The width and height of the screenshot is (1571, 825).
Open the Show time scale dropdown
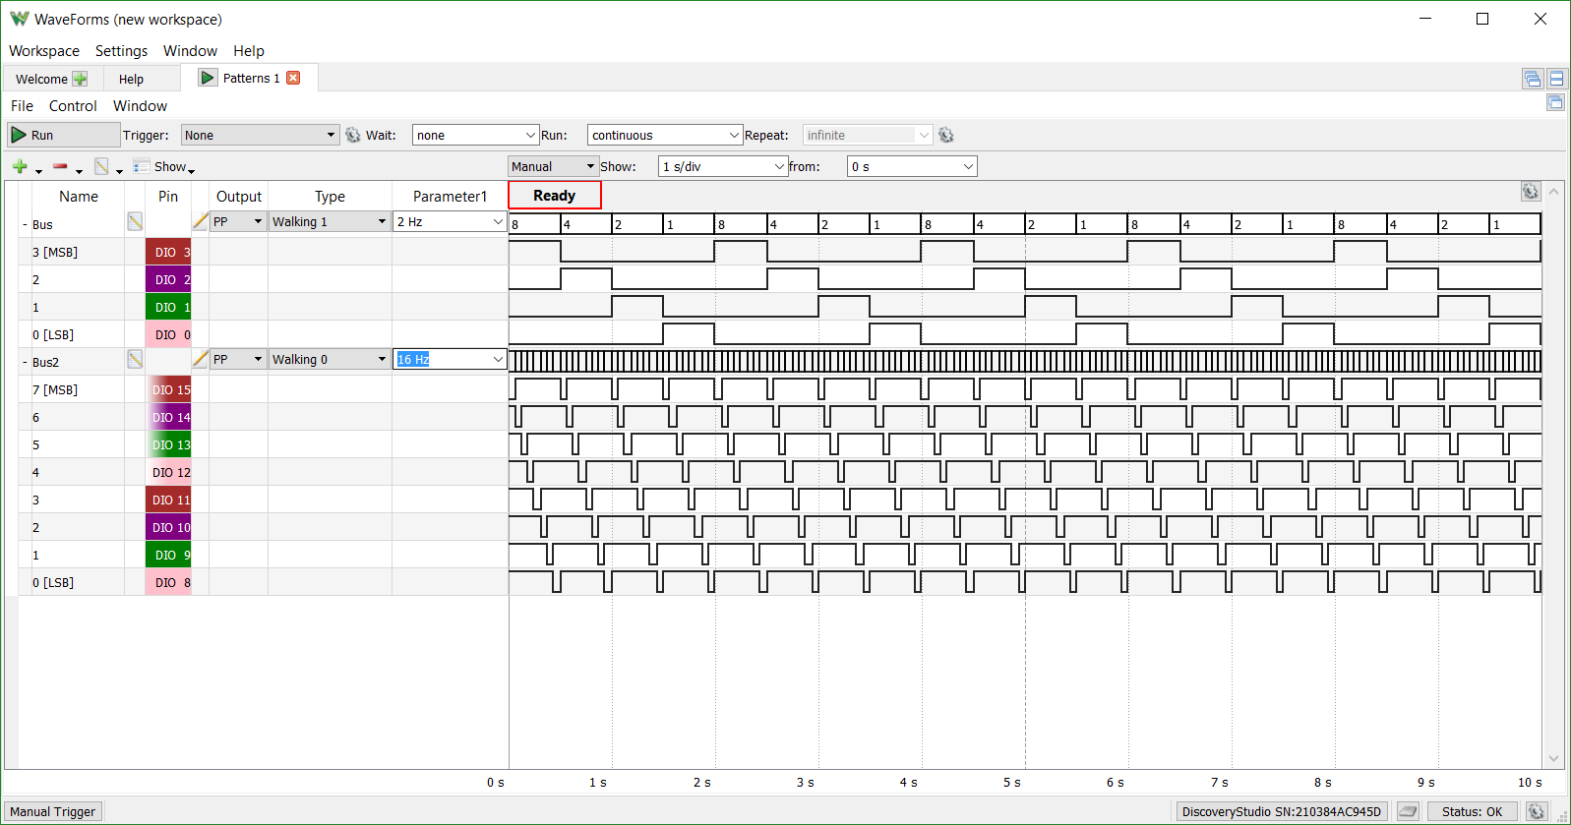(x=723, y=166)
